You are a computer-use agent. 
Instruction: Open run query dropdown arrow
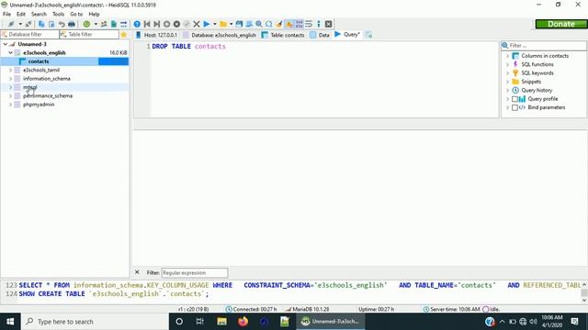[x=215, y=24]
